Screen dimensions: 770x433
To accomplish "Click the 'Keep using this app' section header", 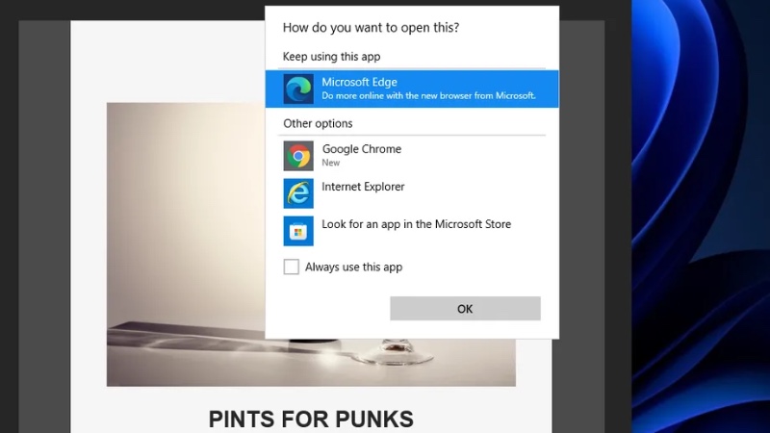I will (x=331, y=57).
